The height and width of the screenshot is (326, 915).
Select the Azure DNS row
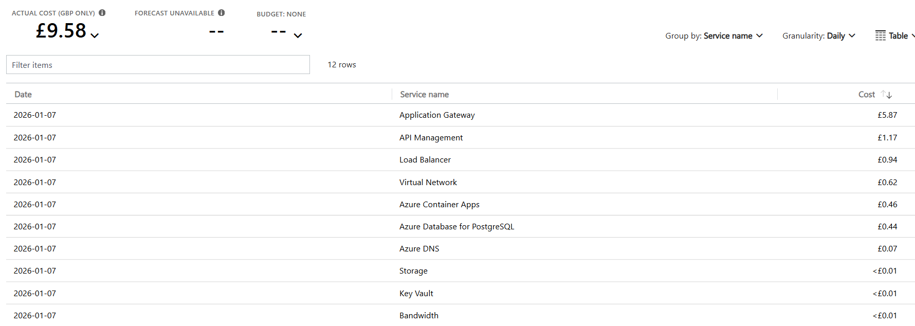[x=419, y=249]
